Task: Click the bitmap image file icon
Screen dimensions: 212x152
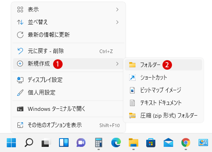Action: [132, 90]
